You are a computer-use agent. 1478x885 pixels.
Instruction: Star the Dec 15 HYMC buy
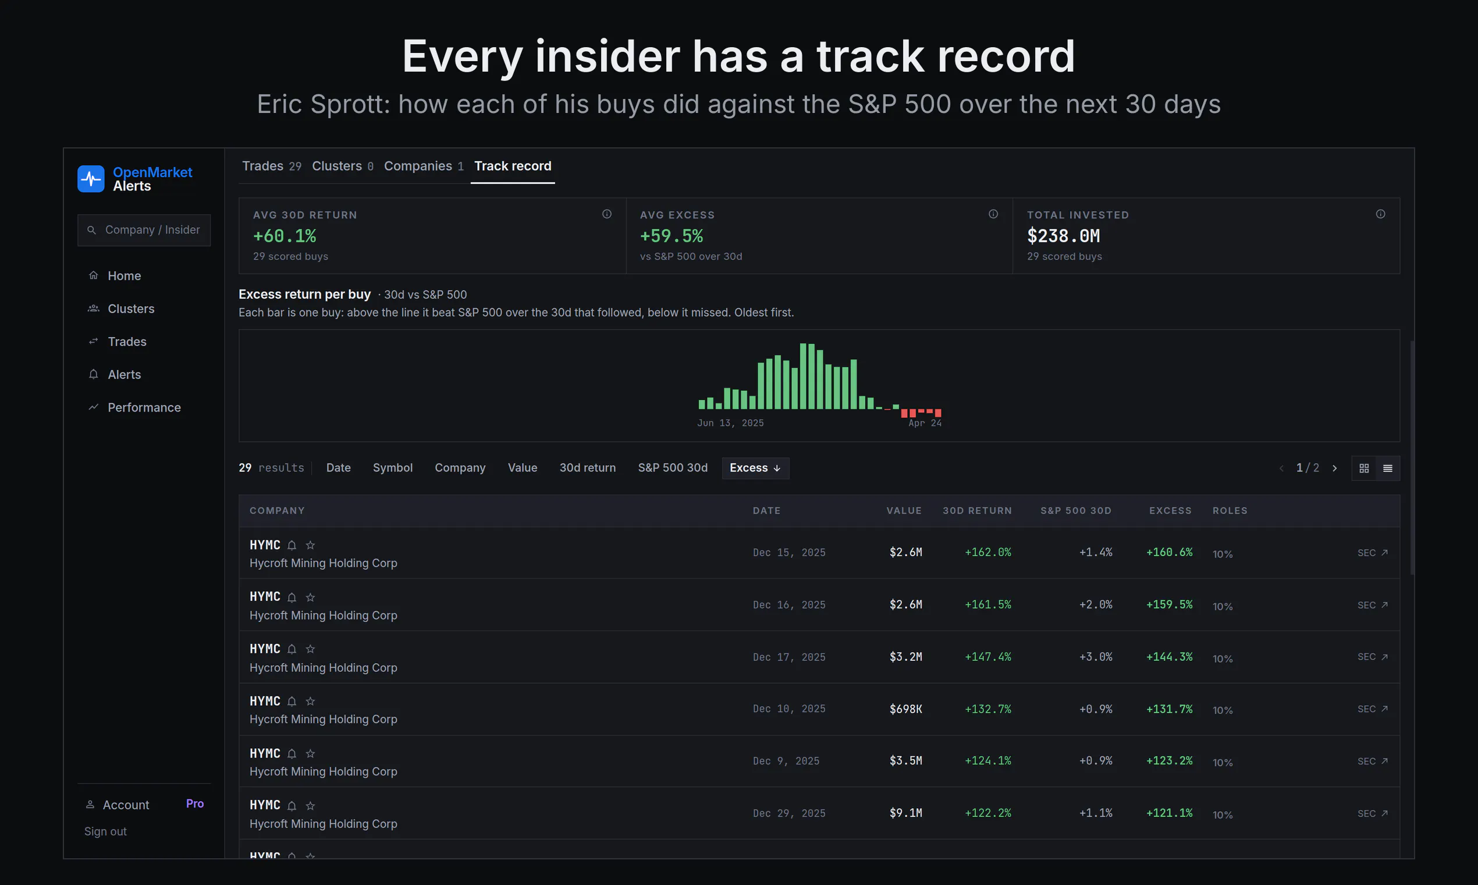click(x=311, y=545)
